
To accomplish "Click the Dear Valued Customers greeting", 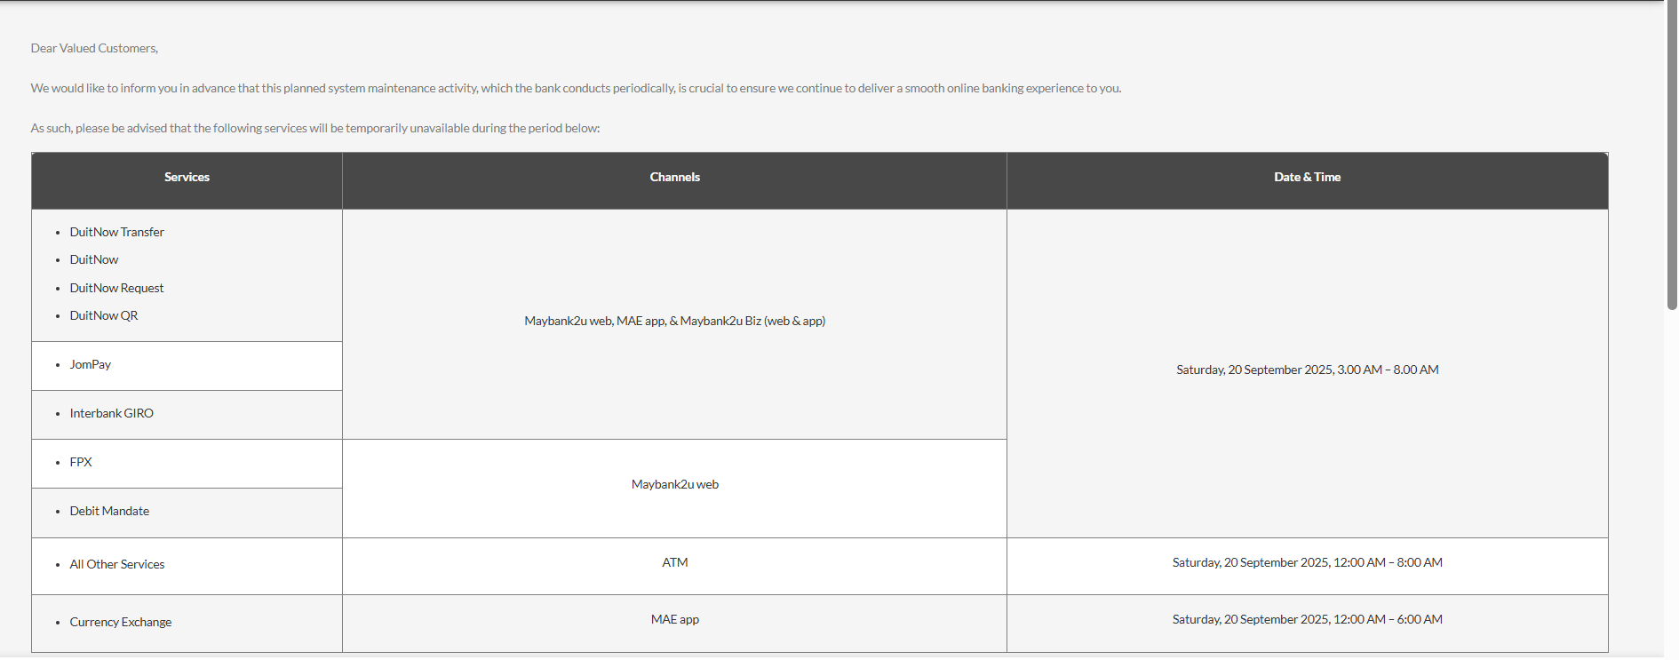I will pos(94,48).
